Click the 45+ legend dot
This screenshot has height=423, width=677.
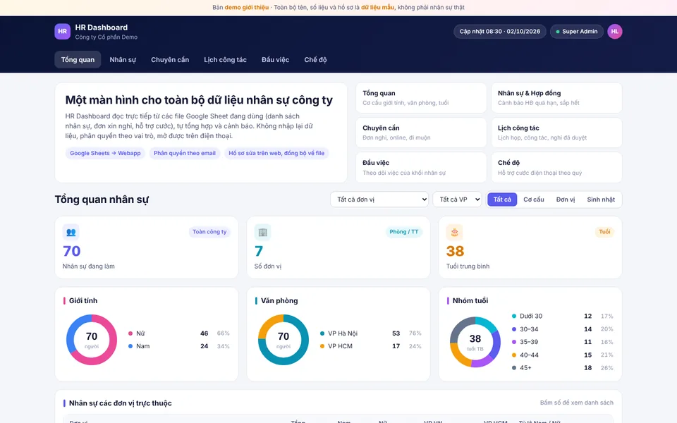point(514,368)
